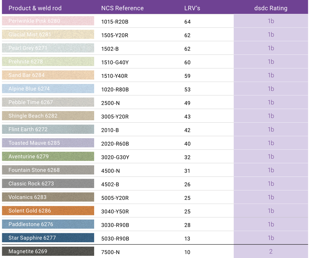Screen dimensions: 310x258
Task: Select NCS reference 7500-N
Action: (x=110, y=252)
